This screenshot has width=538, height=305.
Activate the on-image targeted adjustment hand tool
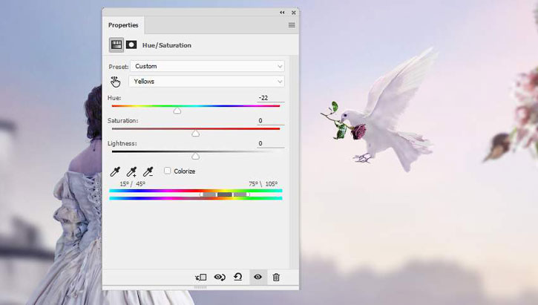tap(115, 82)
